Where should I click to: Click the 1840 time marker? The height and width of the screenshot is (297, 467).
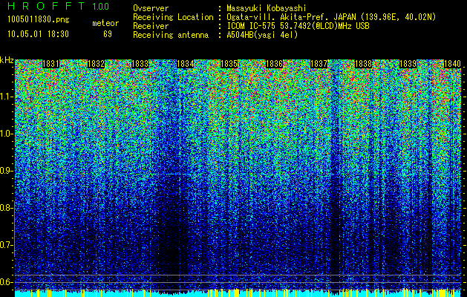point(452,64)
